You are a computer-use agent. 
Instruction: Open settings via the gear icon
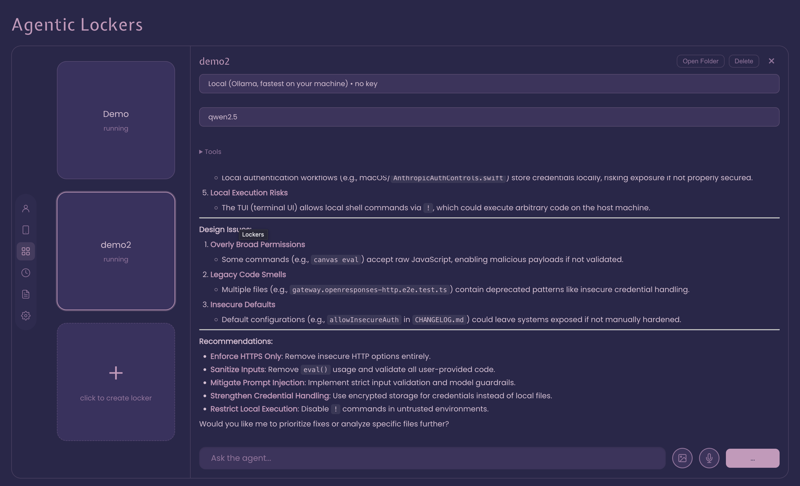coord(26,316)
